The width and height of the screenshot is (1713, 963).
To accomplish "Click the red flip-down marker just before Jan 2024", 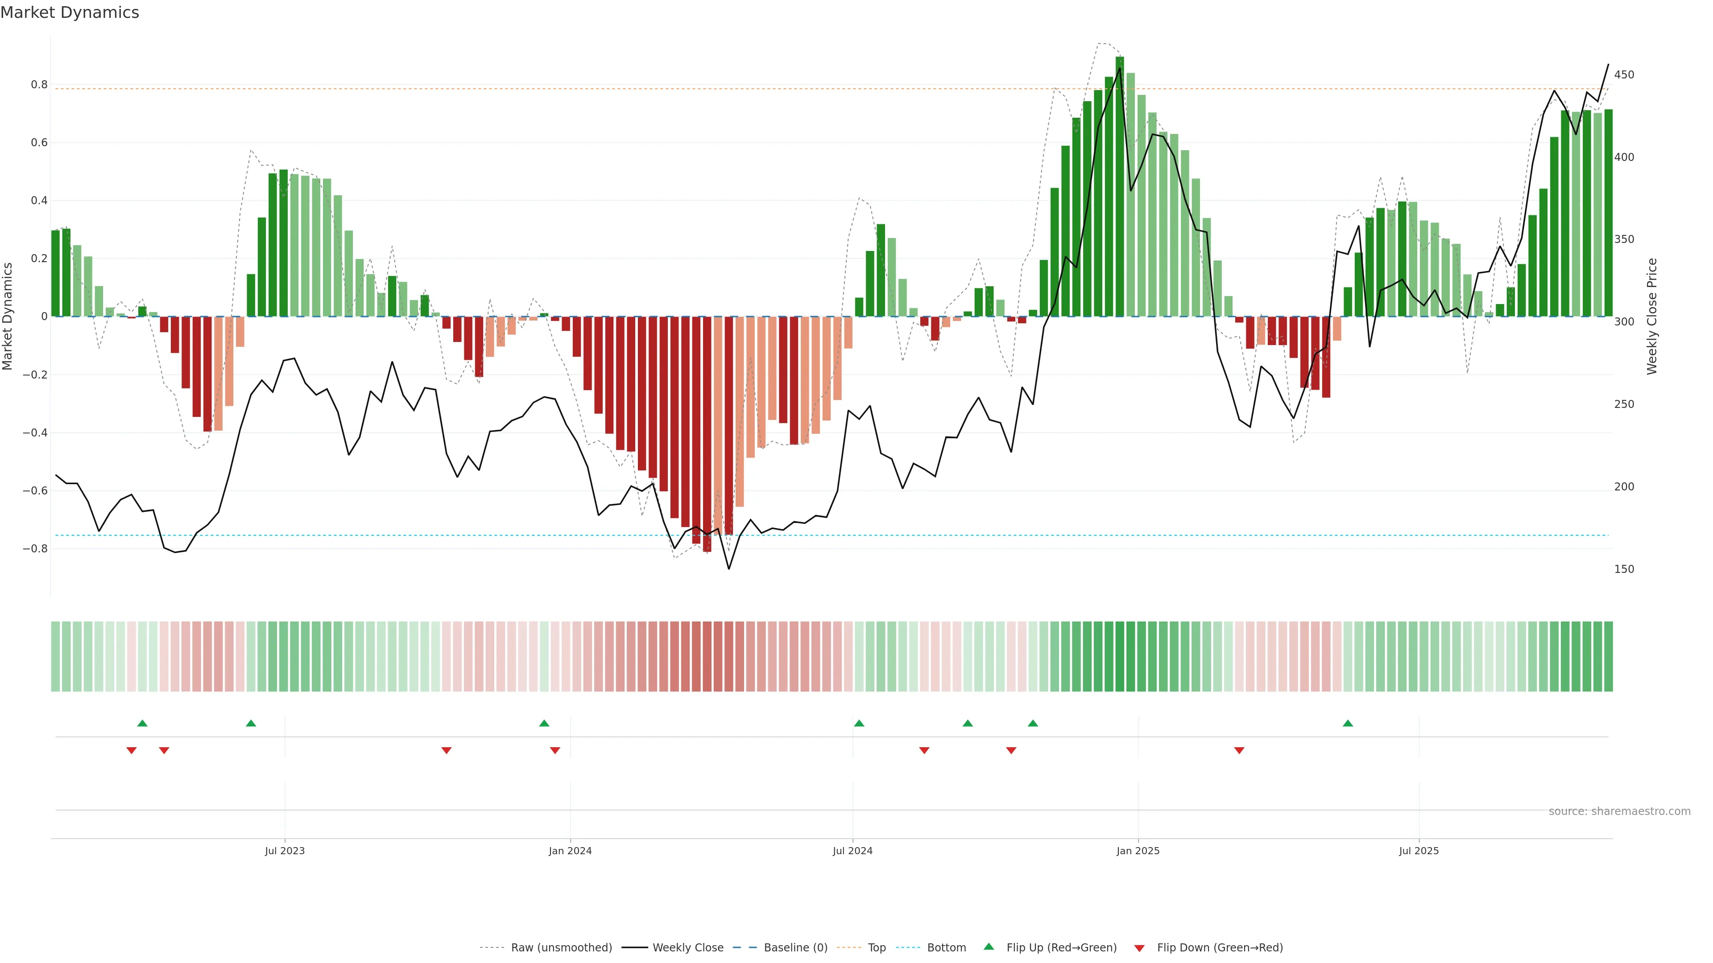I will pyautogui.click(x=554, y=750).
